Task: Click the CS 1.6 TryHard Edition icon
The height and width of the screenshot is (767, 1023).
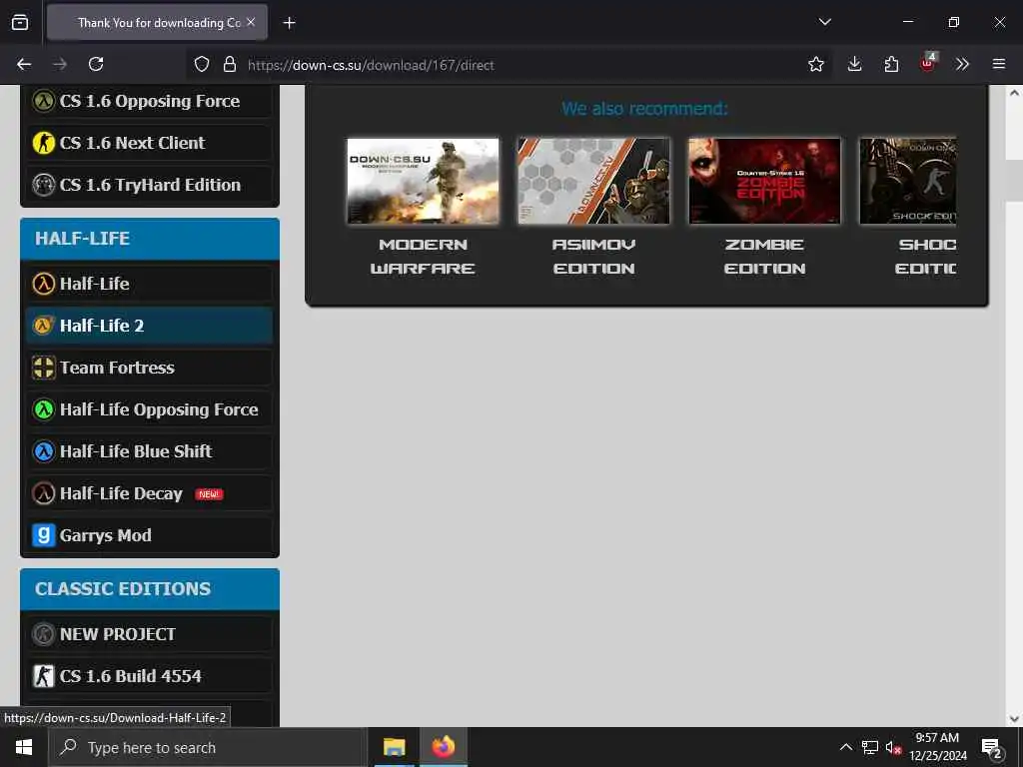Action: [44, 185]
